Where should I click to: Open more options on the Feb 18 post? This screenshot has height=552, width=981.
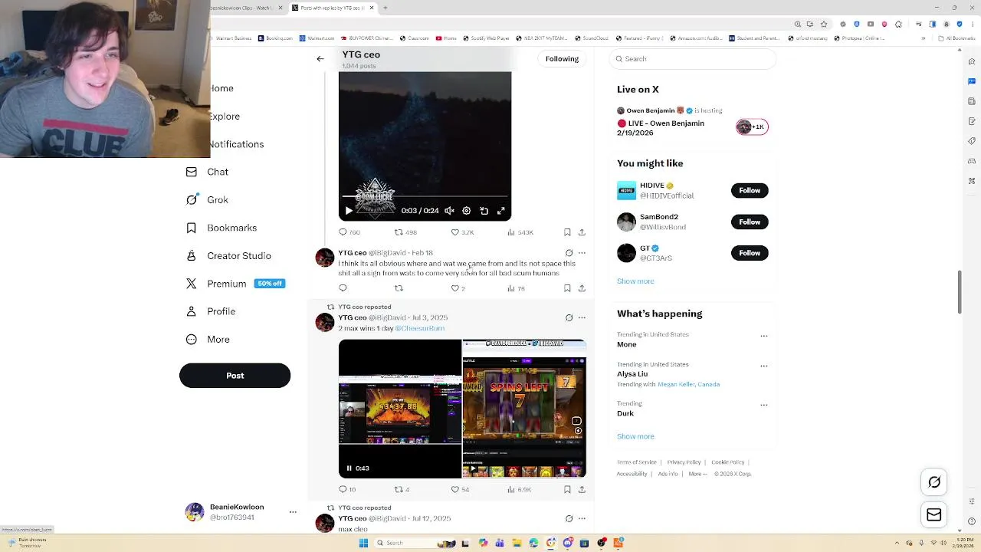tap(582, 253)
